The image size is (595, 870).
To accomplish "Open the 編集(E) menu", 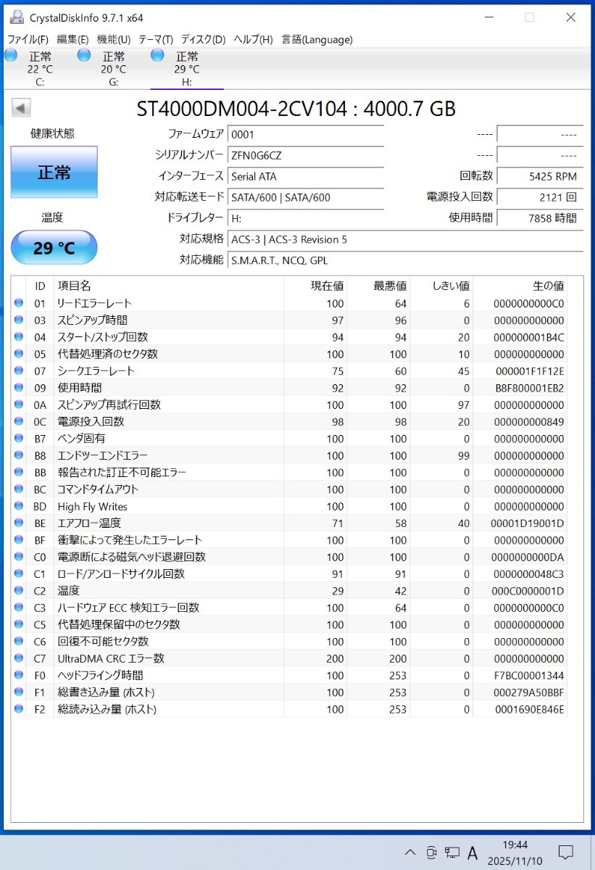I will [72, 40].
